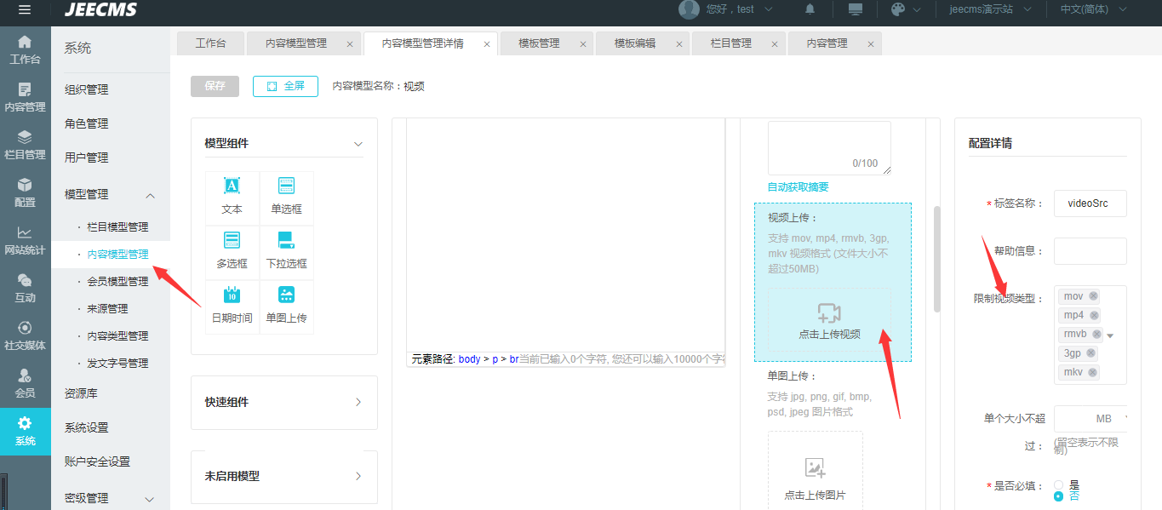
Task: Expand the 快速组件 panel
Action: 283,402
